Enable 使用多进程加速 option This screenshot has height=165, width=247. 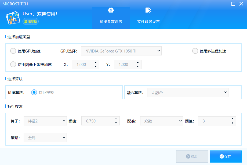tap(195, 51)
